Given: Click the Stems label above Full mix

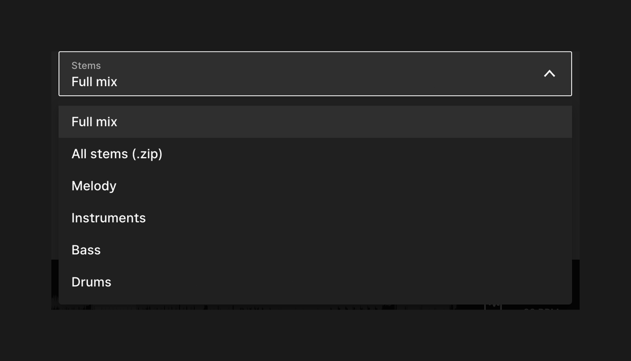Looking at the screenshot, I should [x=86, y=65].
